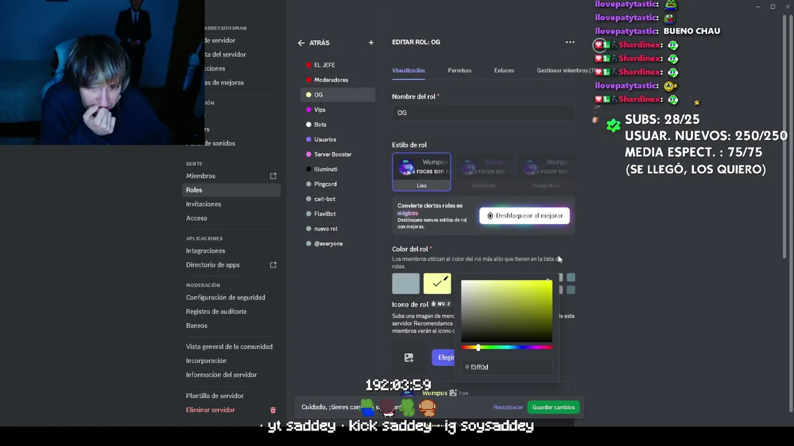Click the trash icon next to Eliminar servidor
794x446 pixels.
pyautogui.click(x=273, y=410)
